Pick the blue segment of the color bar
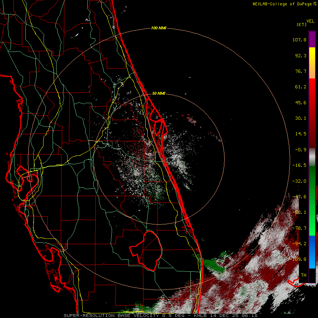 click(x=312, y=252)
